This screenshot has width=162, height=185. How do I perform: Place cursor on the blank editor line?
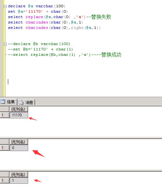[x=47, y=82]
